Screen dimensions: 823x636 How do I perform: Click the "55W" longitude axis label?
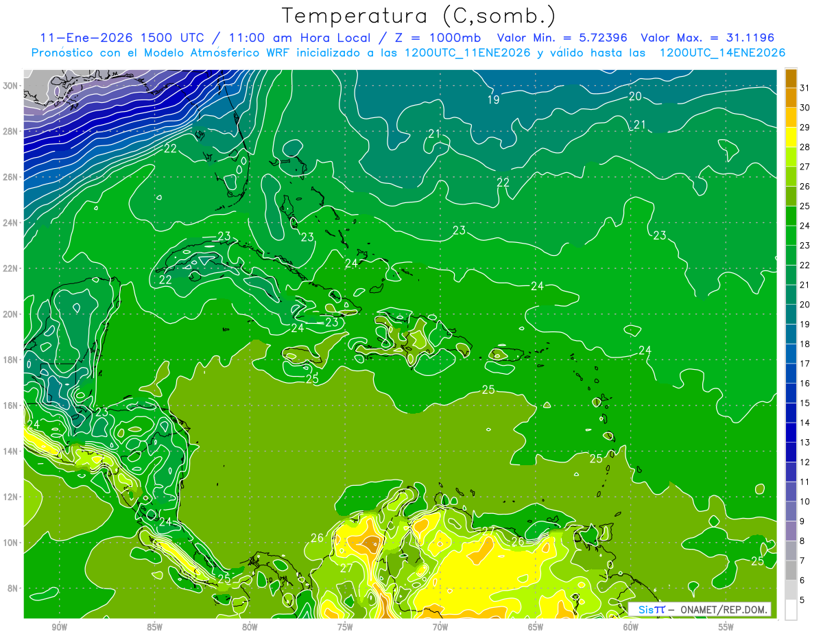(726, 627)
